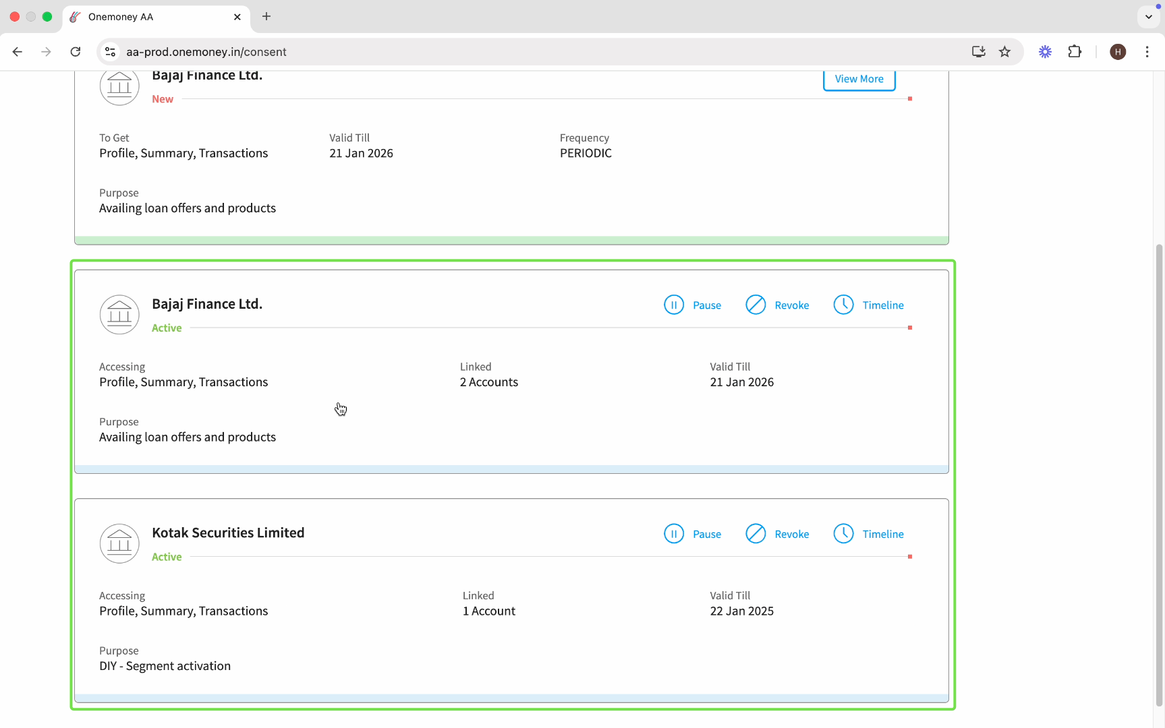The image size is (1165, 728).
Task: Click the Active status on the Bajaj Finance card
Action: tap(167, 328)
